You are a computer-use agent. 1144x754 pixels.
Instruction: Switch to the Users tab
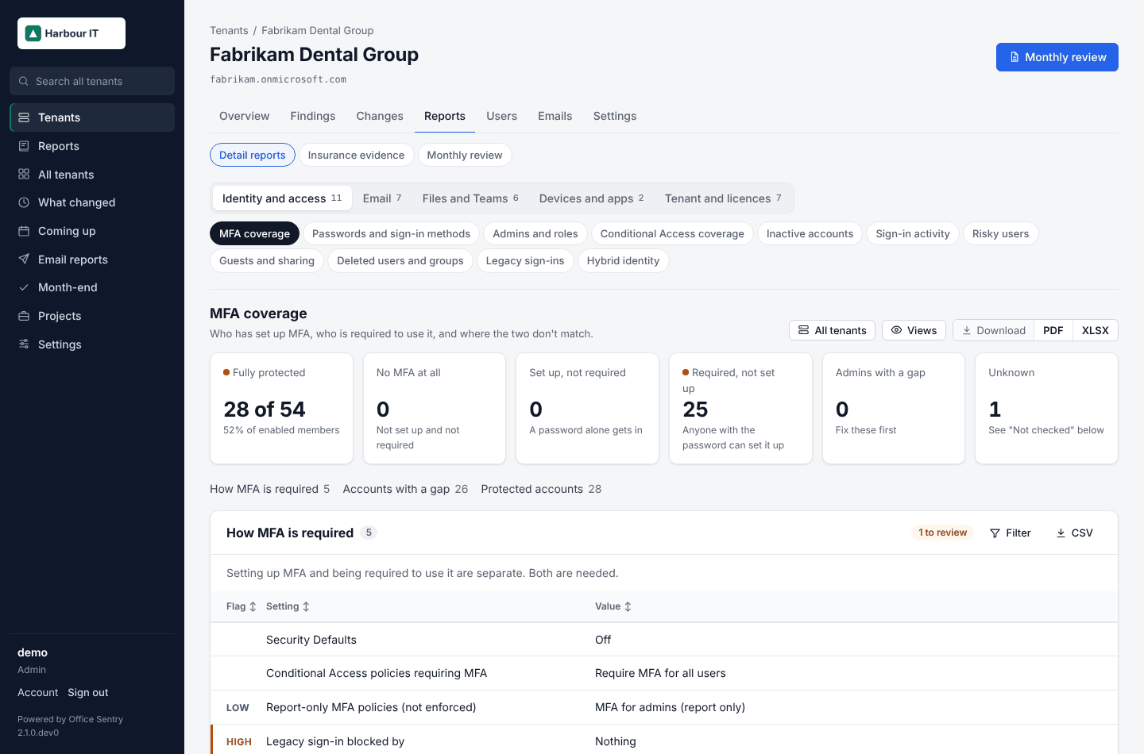pyautogui.click(x=501, y=116)
